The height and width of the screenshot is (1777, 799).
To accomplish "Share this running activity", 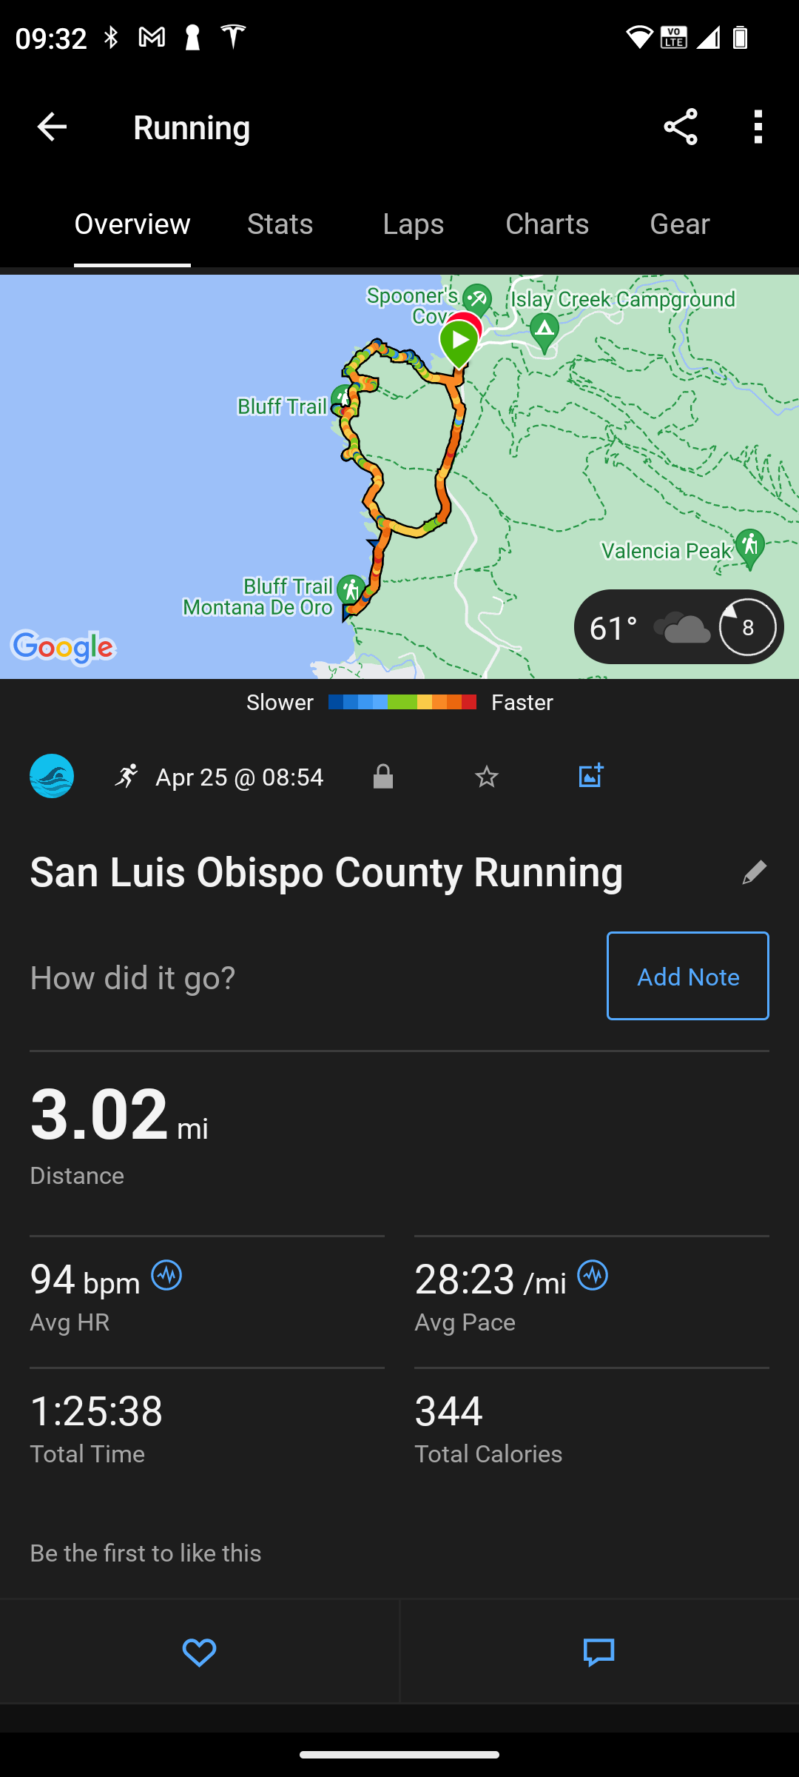I will [681, 127].
